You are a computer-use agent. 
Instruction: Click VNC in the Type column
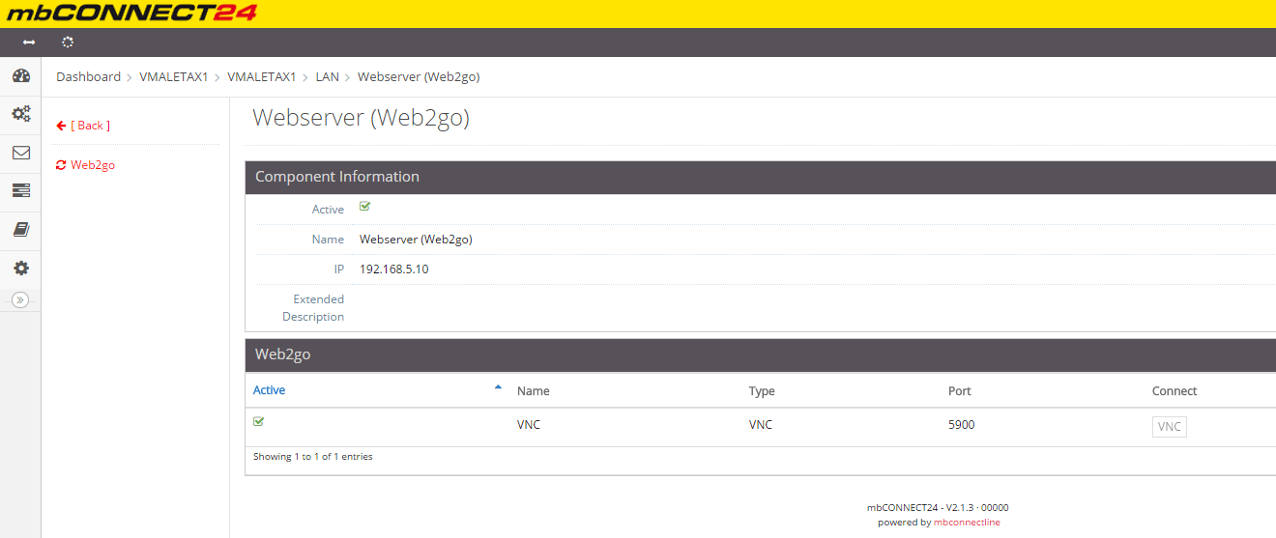pyautogui.click(x=761, y=425)
